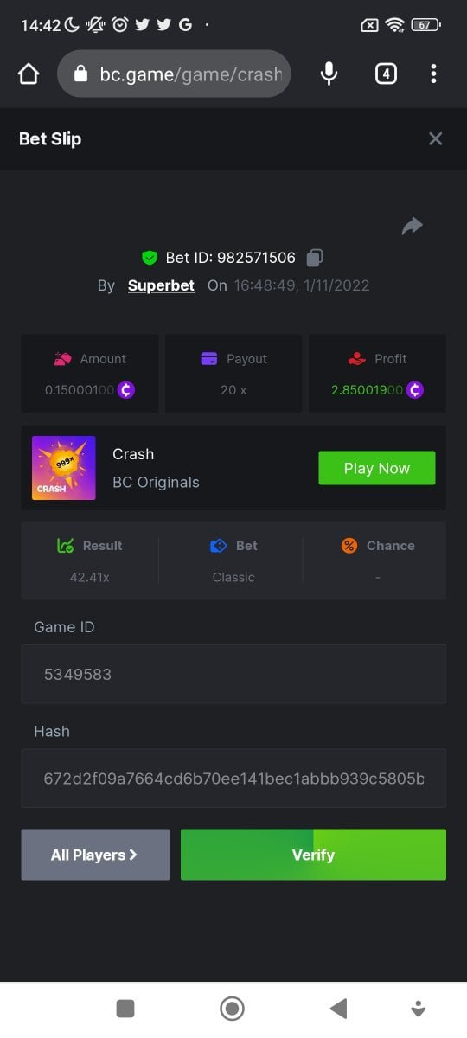This screenshot has height=1038, width=467.
Task: Tap the purple coin icon beside Profit
Action: coord(415,390)
